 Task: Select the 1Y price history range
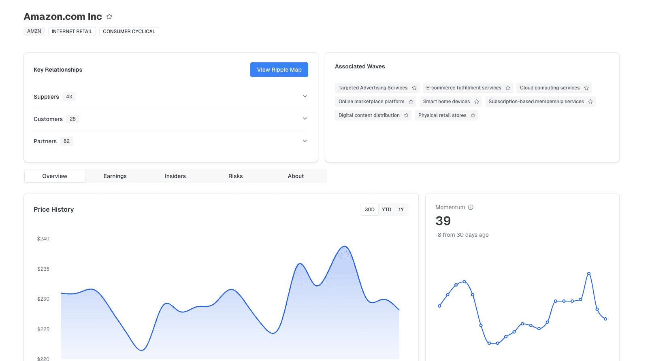coord(401,210)
